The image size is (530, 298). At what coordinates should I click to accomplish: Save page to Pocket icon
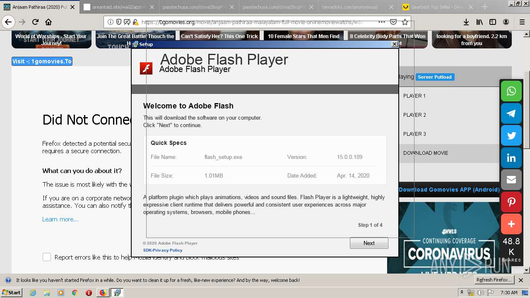coord(394,22)
